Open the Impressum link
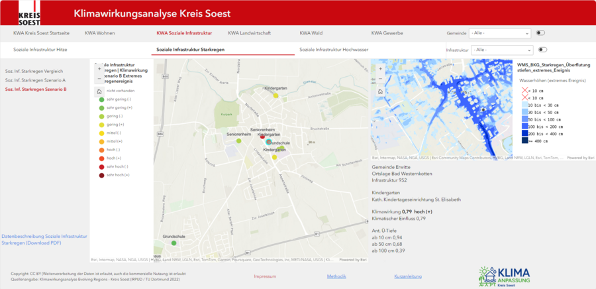Viewport: 596px width, 289px height. 265,276
